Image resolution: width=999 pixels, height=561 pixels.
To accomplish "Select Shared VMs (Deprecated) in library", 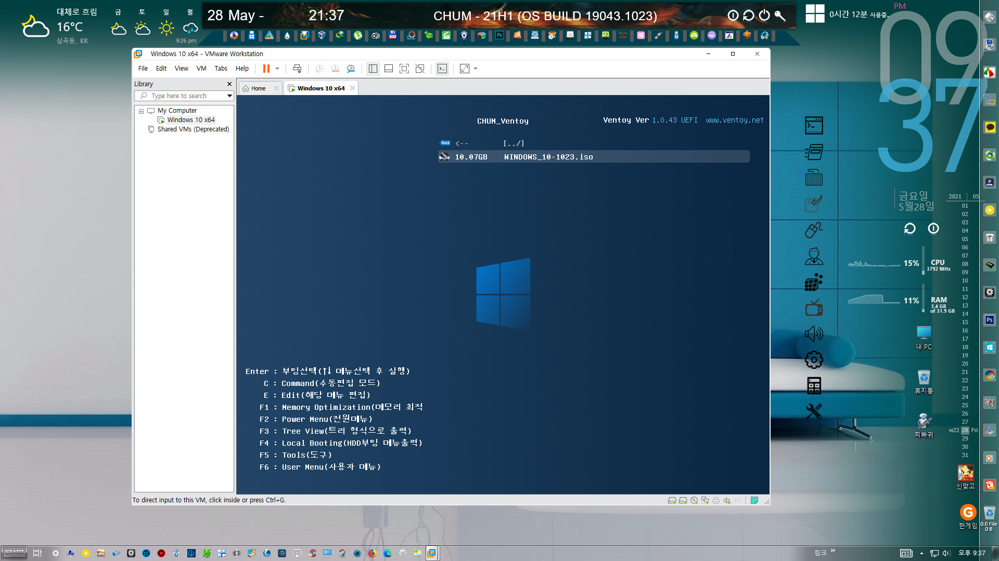I will click(x=193, y=129).
